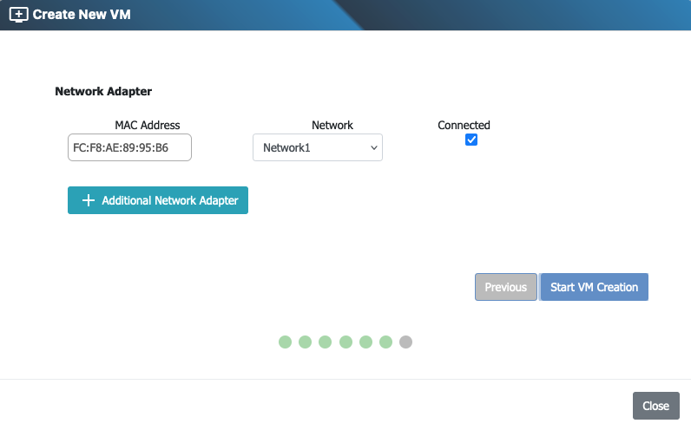Add an Additional Network Adapter
The width and height of the screenshot is (691, 430).
[158, 200]
